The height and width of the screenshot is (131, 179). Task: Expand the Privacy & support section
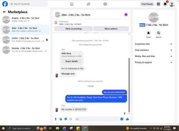(x=154, y=62)
